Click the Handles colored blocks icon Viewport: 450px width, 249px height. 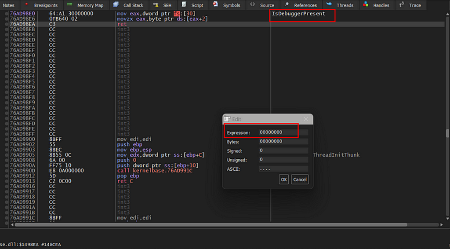tap(366, 4)
